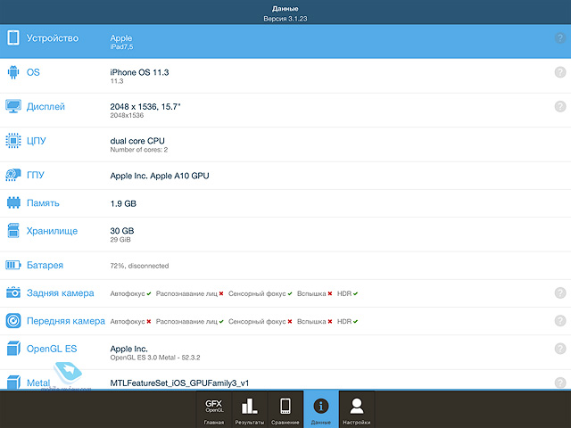Click 'HDR' in the Задняя камера row

tap(344, 293)
